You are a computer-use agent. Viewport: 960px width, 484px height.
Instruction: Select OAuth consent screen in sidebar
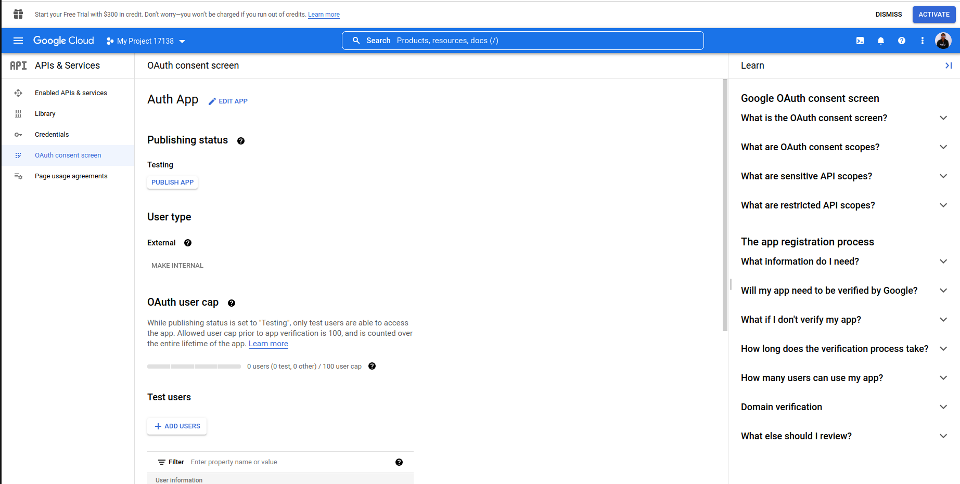(x=68, y=155)
